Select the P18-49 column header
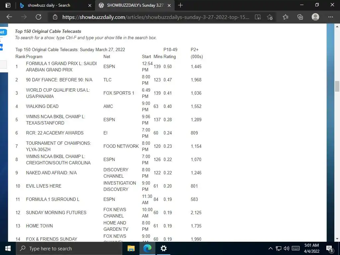 click(x=170, y=49)
